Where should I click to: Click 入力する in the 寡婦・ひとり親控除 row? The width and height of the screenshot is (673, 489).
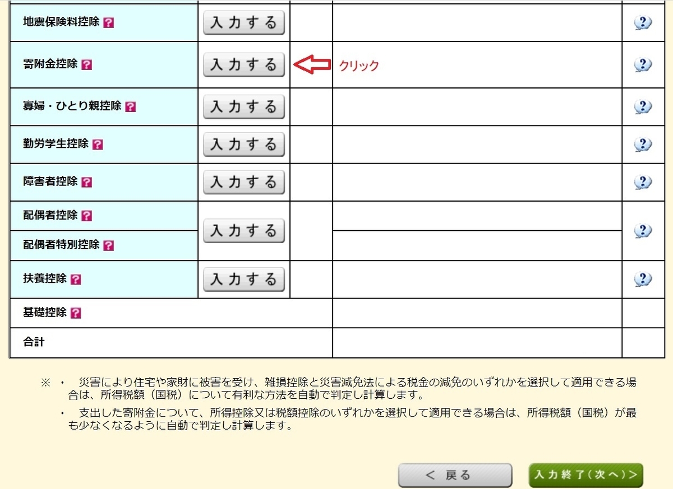[243, 106]
